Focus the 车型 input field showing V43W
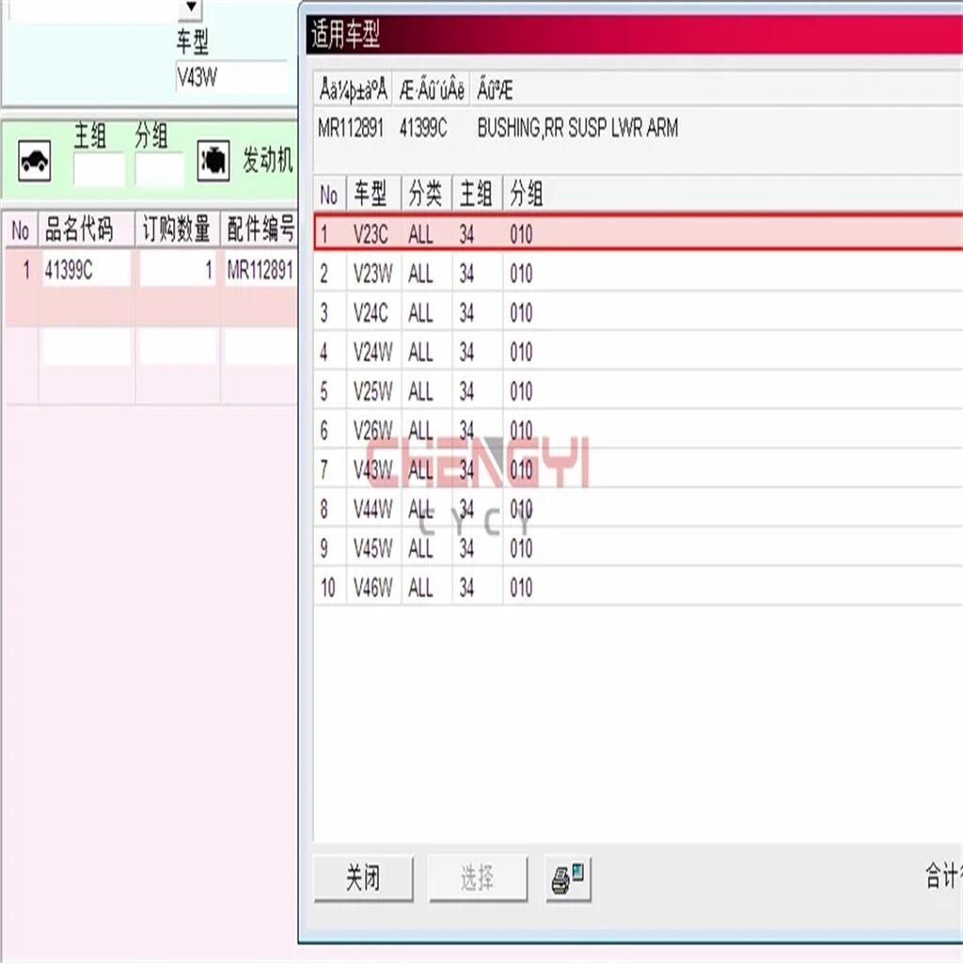 pos(231,77)
